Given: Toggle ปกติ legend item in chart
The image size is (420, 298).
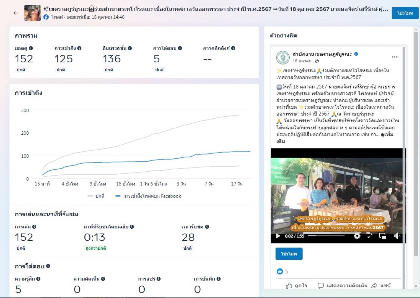Looking at the screenshot, I should pos(96,196).
